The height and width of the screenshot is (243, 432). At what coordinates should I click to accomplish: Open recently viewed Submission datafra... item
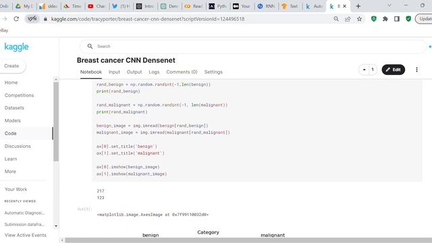[24, 224]
